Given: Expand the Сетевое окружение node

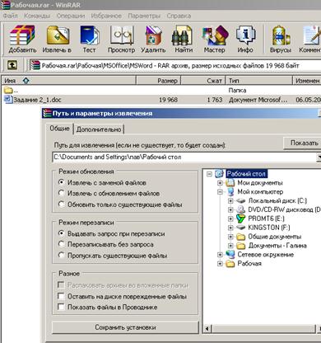Looking at the screenshot, I should click(x=220, y=255).
